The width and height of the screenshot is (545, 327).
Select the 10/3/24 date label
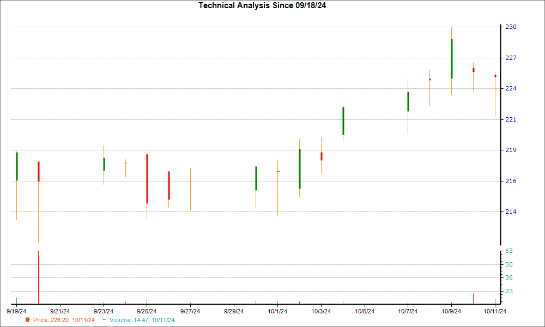(321, 311)
